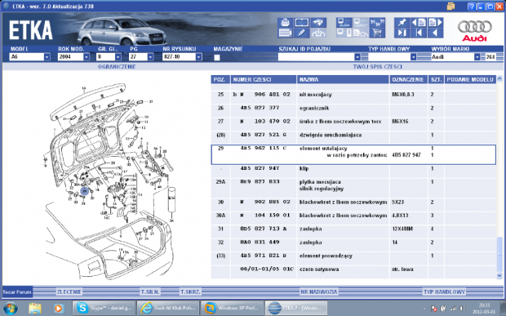Viewport: 506px width, 316px height.
Task: Click the striped list icon below the printer
Action: point(285,33)
